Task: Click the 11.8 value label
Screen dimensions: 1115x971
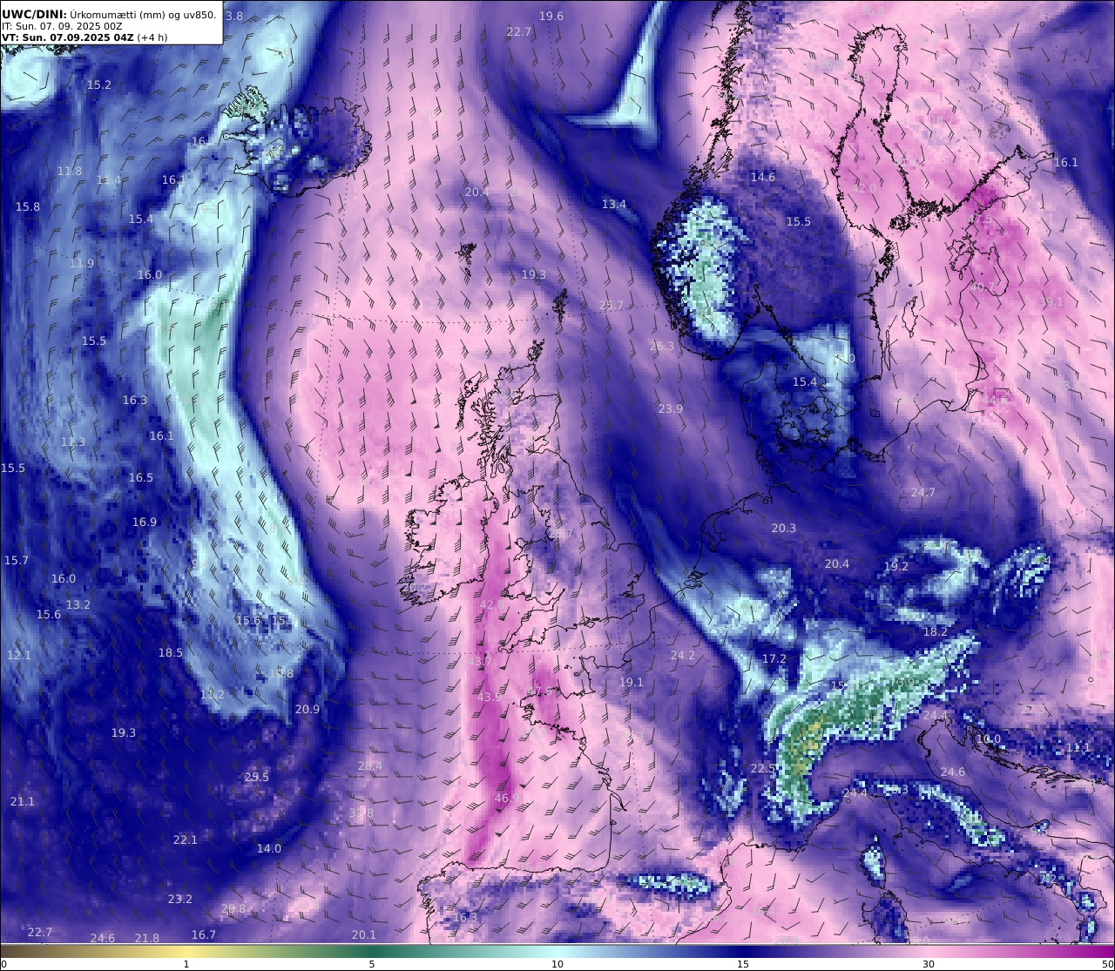Action: 70,172
